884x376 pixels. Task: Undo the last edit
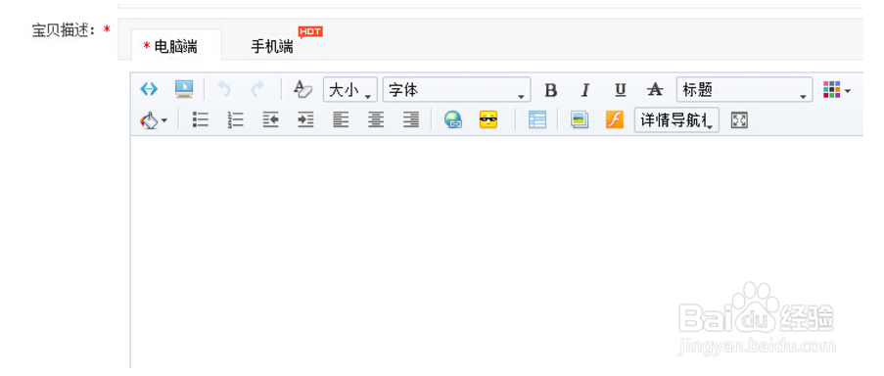click(x=224, y=89)
